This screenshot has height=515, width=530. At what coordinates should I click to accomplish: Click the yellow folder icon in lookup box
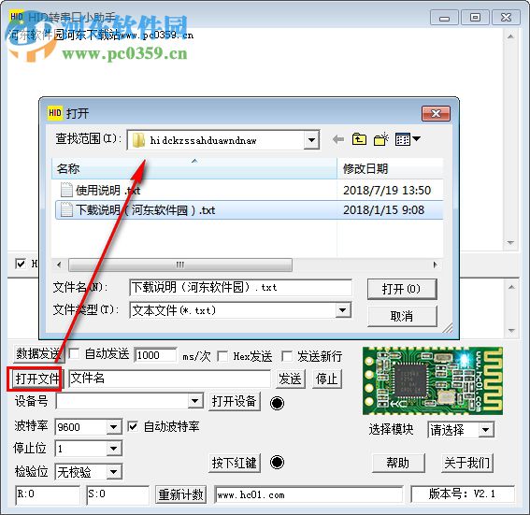[138, 140]
